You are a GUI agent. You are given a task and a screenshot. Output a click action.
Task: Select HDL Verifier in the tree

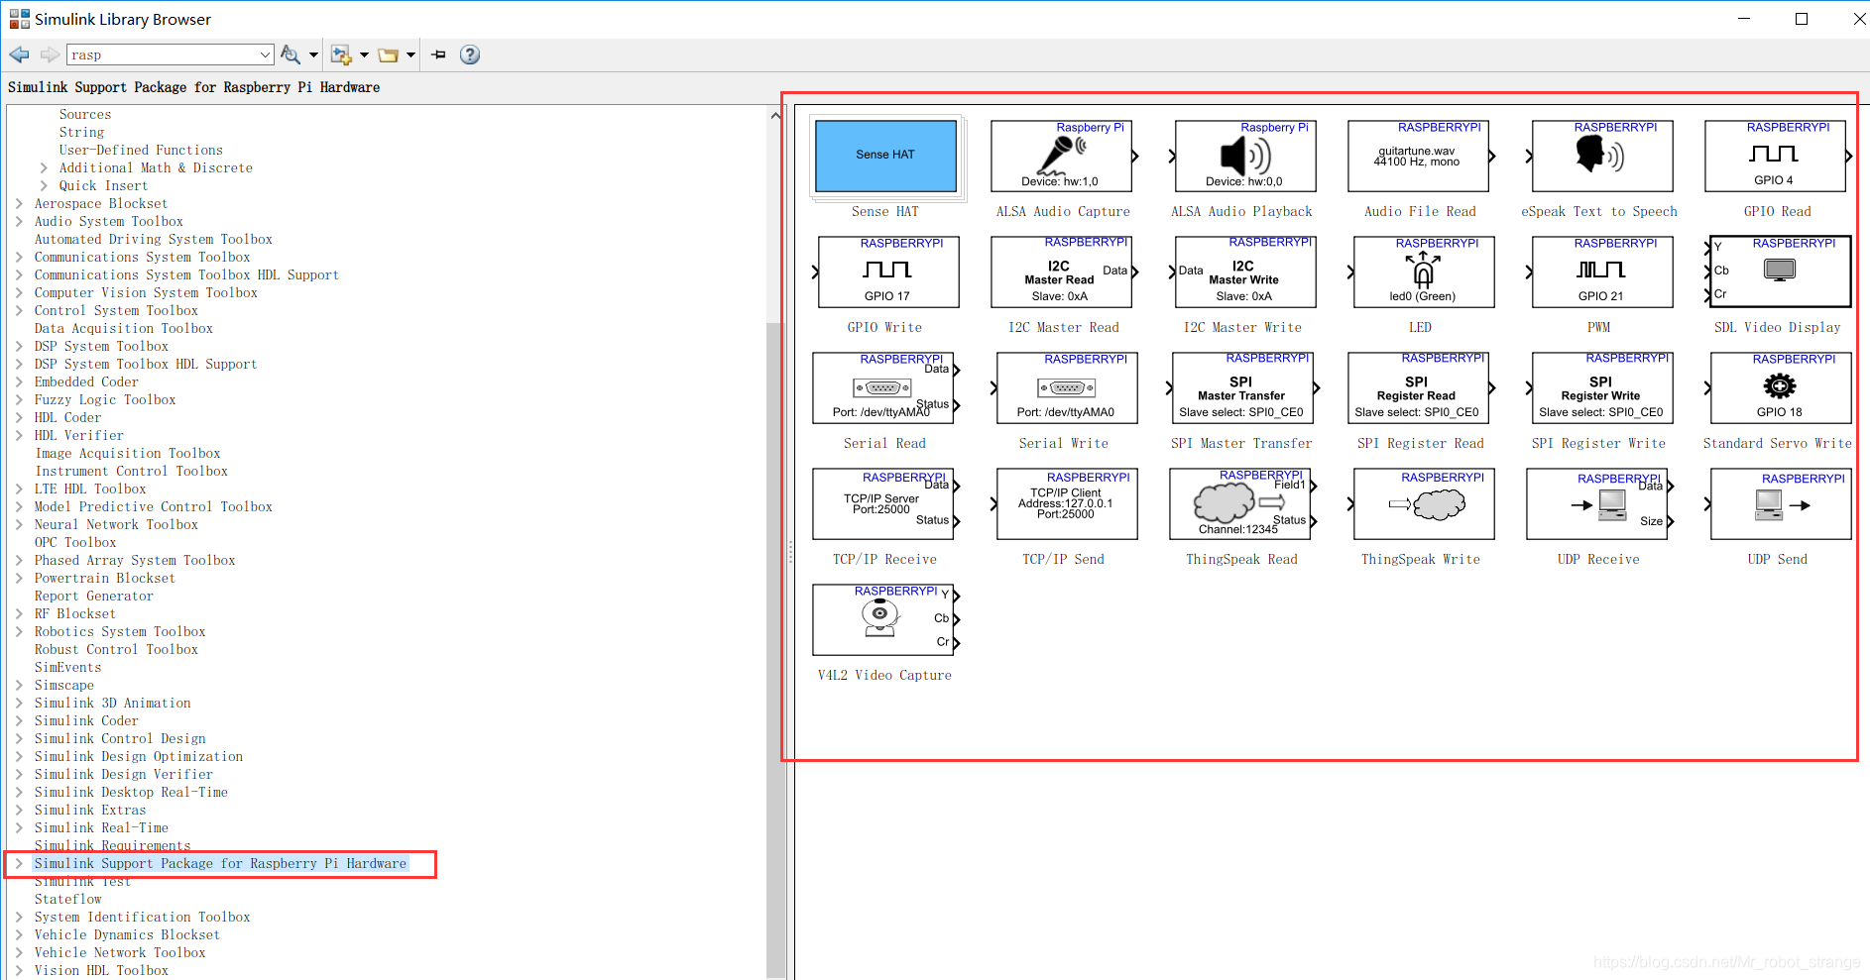pyautogui.click(x=79, y=436)
